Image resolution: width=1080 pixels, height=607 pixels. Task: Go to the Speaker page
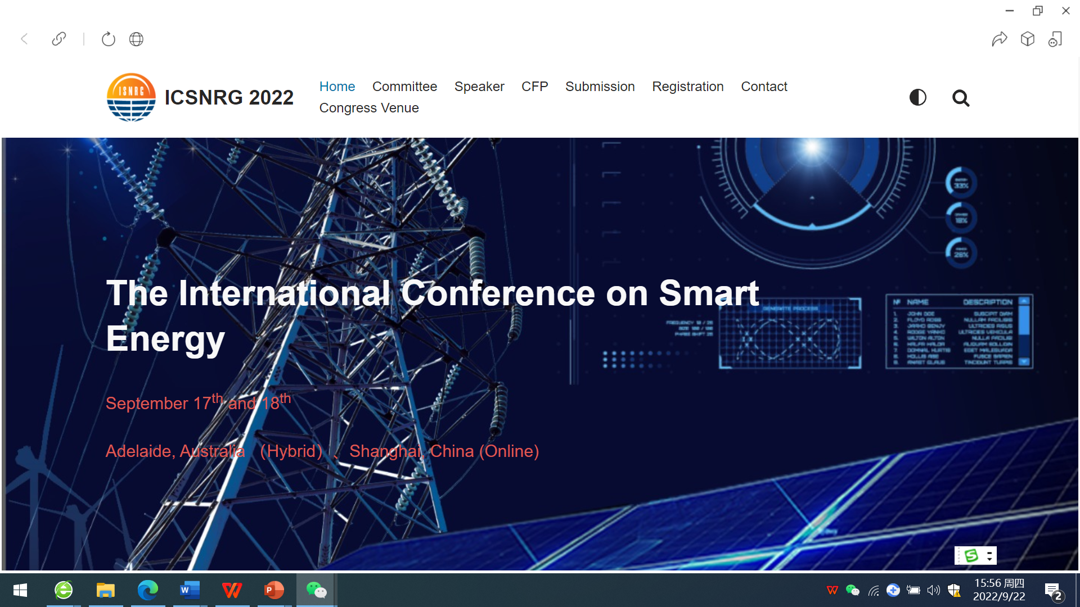click(479, 87)
